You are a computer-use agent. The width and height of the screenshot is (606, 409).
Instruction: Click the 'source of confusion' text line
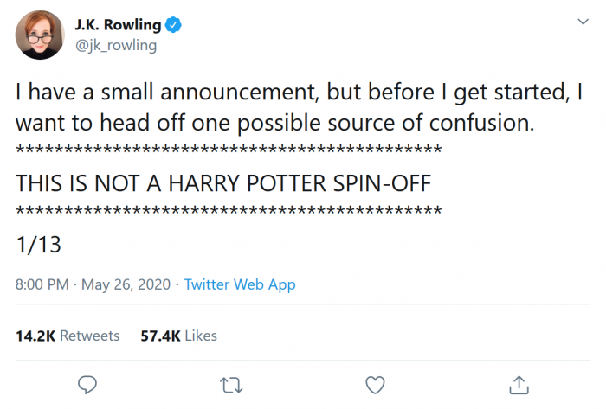(x=275, y=122)
